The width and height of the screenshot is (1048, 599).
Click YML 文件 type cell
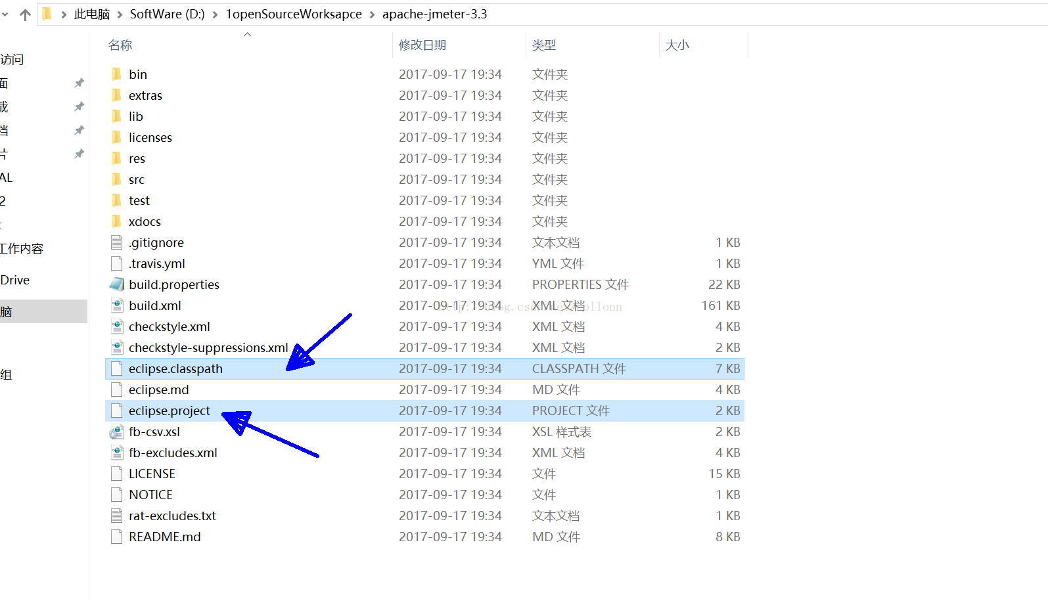(558, 263)
